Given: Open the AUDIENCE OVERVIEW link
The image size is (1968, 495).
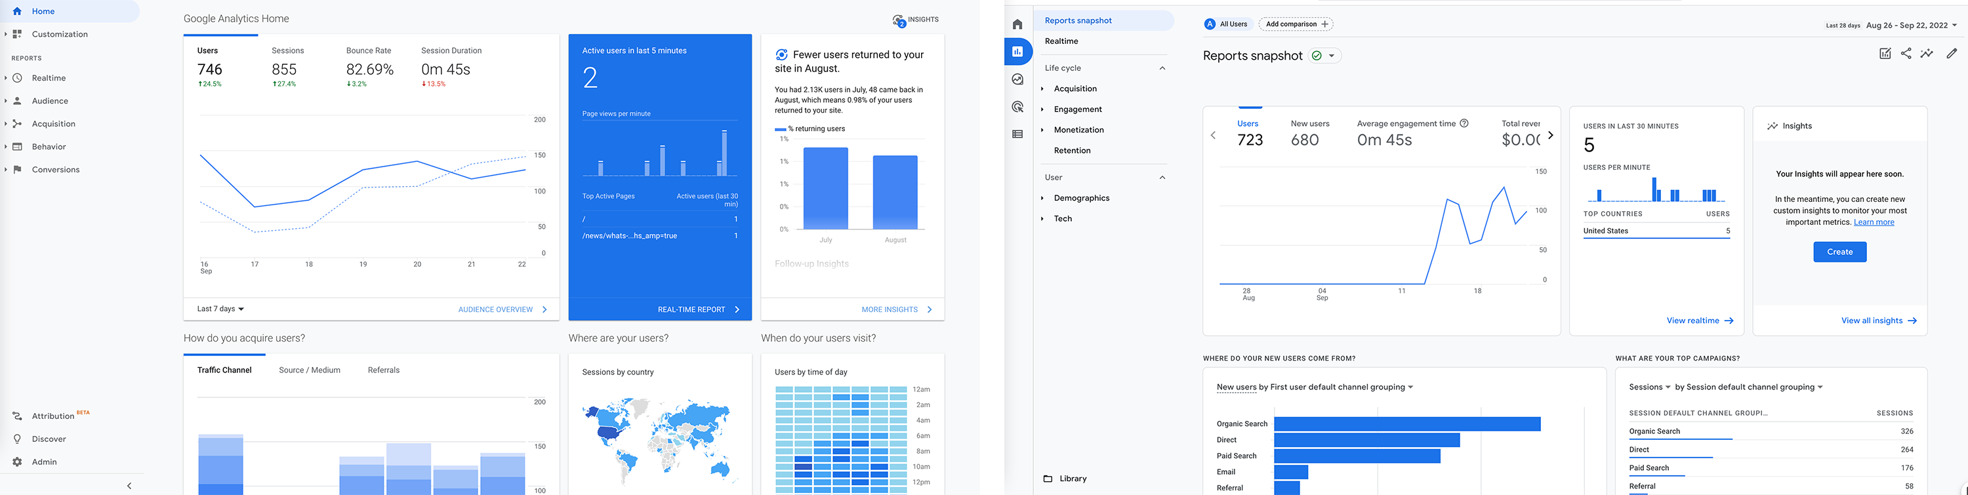Looking at the screenshot, I should point(502,309).
